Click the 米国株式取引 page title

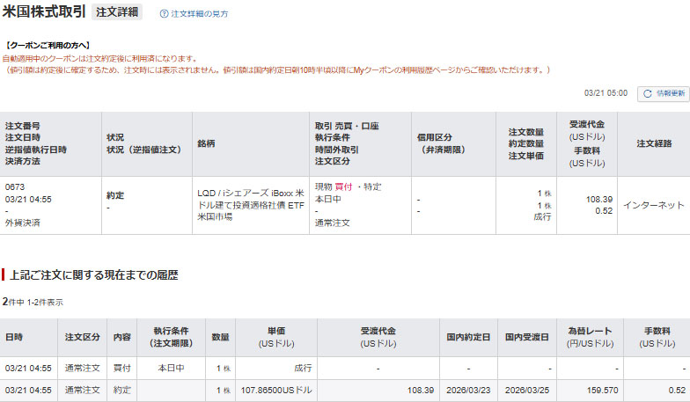[45, 12]
